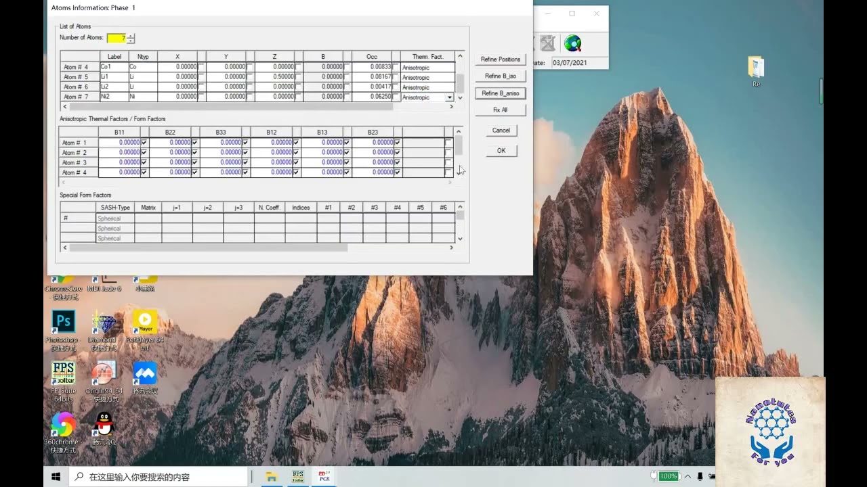Screen dimensions: 867x487
Task: Click the Atom # 6 row header
Action: tap(80, 87)
